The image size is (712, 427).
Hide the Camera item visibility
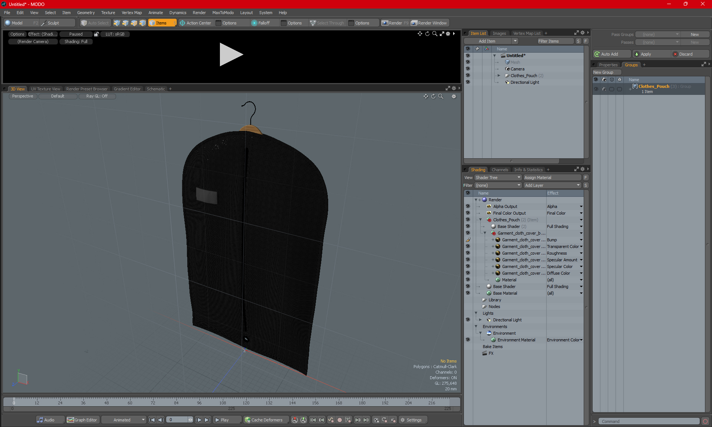468,69
